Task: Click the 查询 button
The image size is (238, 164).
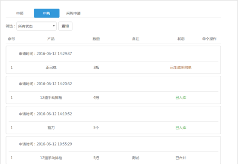Action: pos(65,26)
